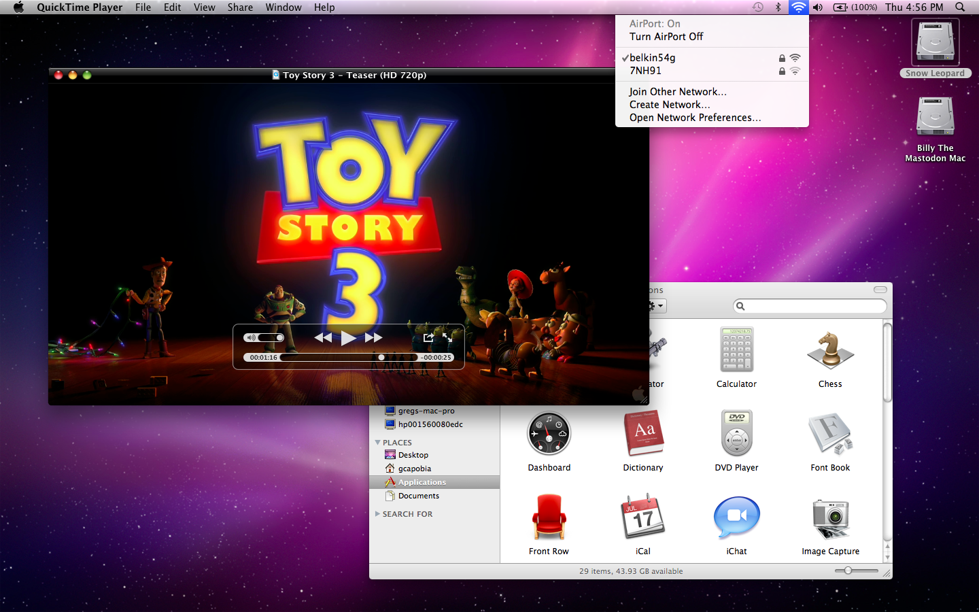Click the Finder vertical scrollbar
979x612 pixels.
888,362
